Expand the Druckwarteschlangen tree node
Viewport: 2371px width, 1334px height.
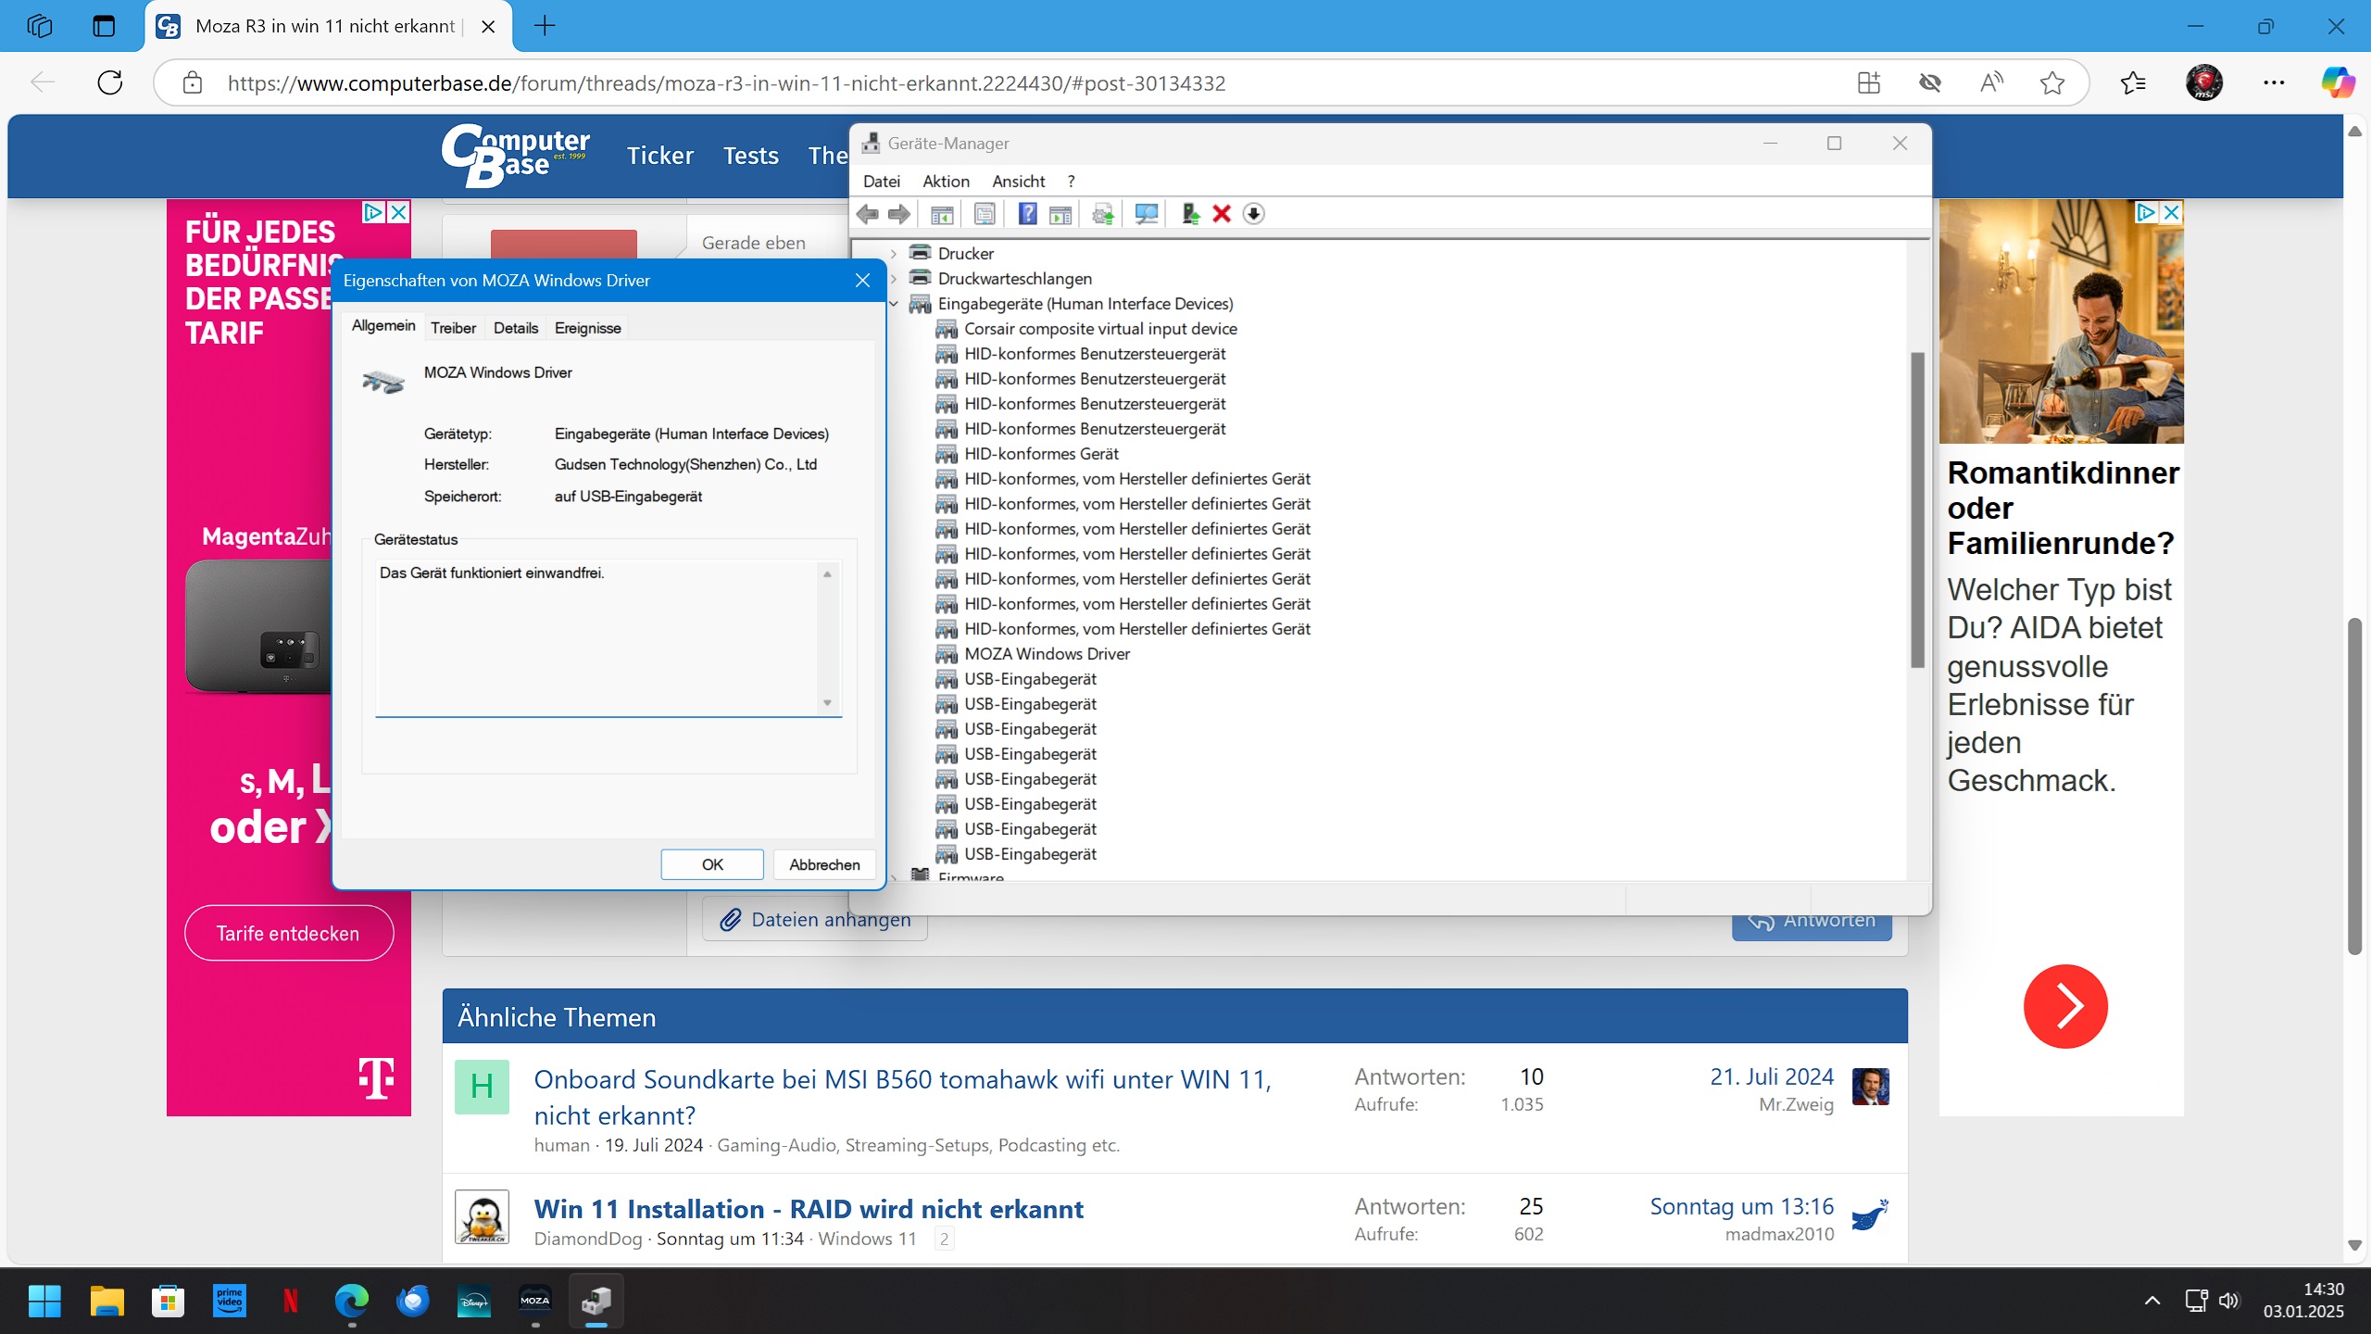[894, 279]
